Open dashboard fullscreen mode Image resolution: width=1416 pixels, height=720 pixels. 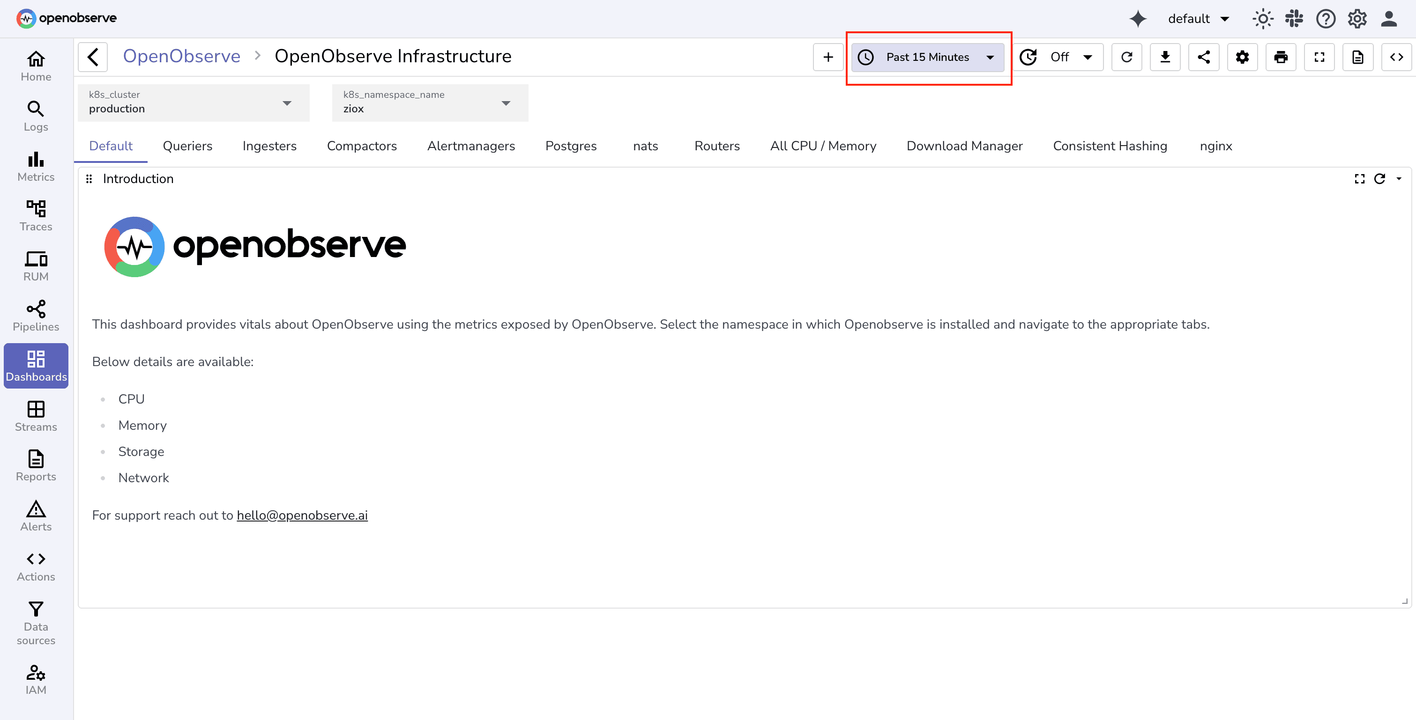1320,57
